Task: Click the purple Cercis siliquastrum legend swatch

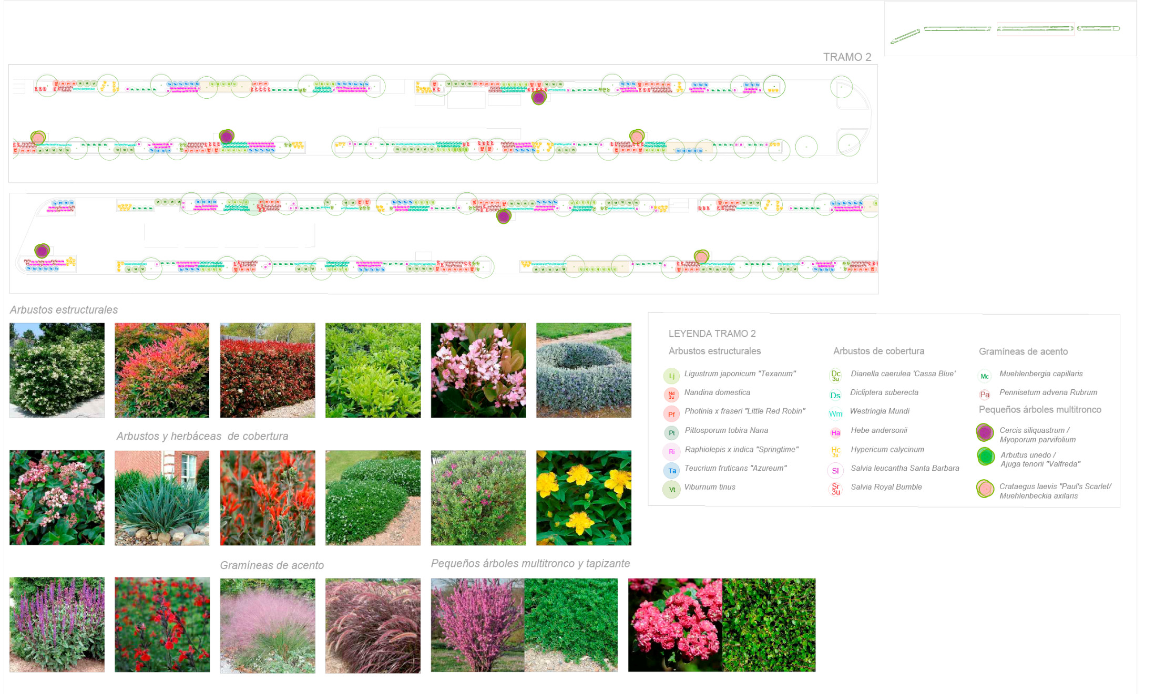Action: coord(985,433)
